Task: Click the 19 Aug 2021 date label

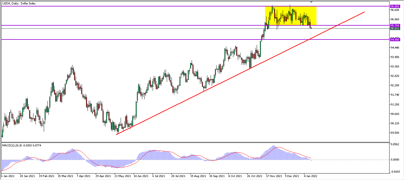Action: point(198,176)
